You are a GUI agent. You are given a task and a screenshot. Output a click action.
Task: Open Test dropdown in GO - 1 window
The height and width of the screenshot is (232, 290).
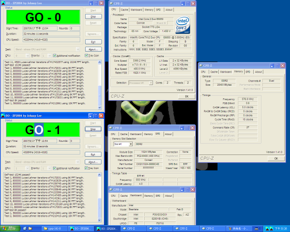coord(77,162)
